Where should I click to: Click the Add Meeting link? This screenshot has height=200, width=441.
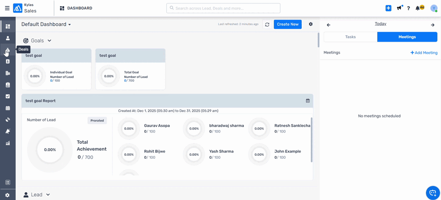(x=423, y=53)
